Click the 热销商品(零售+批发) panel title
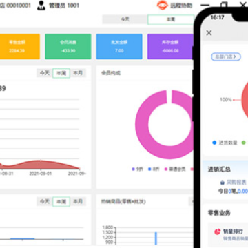 [123, 201]
